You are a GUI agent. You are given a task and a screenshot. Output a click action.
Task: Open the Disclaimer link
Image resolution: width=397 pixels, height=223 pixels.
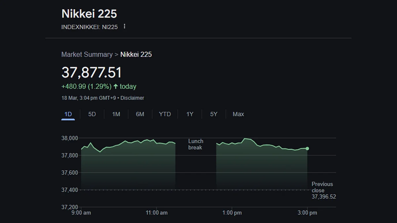[x=132, y=98]
